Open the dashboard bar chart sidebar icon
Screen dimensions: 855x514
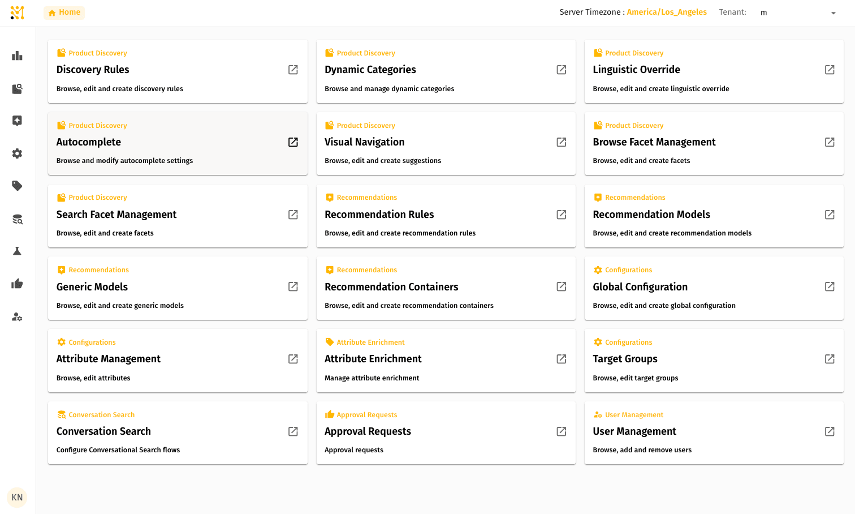pos(17,55)
